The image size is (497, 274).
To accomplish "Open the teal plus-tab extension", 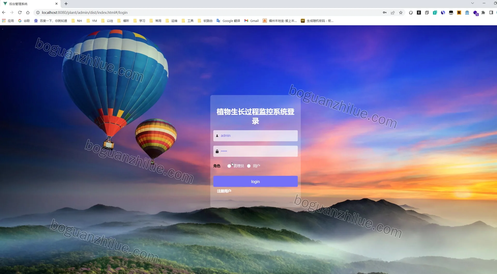I will pyautogui.click(x=435, y=12).
